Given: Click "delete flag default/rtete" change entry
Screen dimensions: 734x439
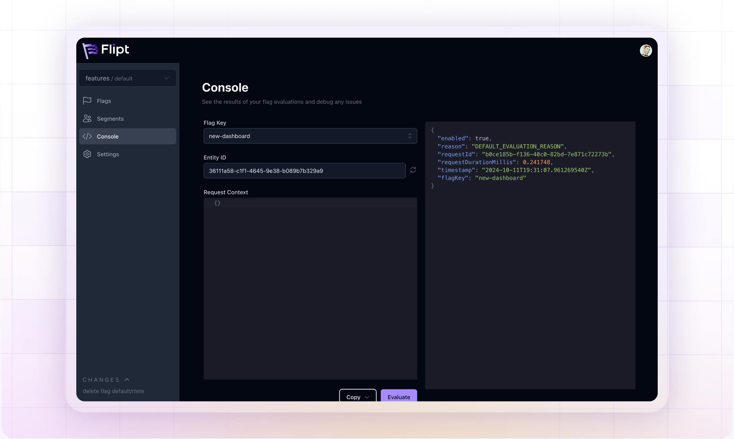Looking at the screenshot, I should coord(113,391).
